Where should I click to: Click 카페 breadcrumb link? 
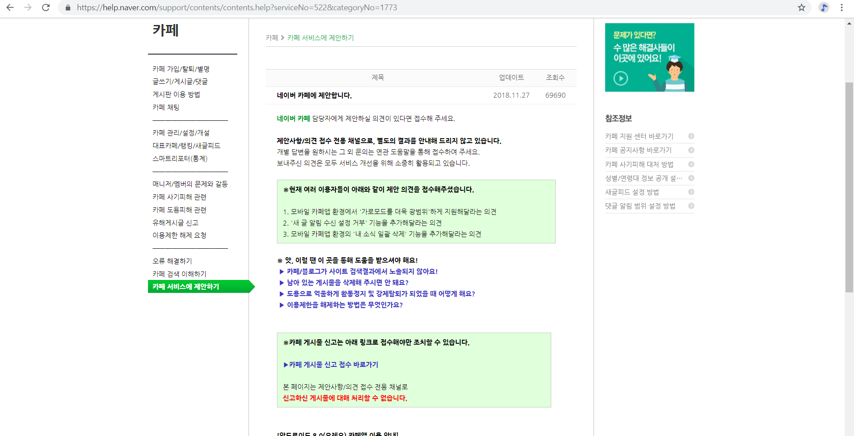[x=272, y=38]
